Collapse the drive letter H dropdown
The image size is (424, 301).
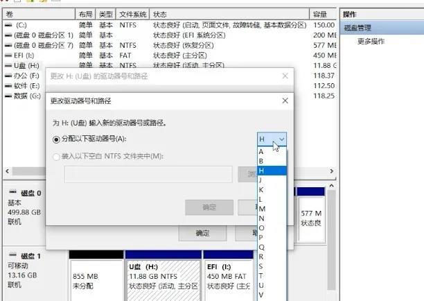click(272, 139)
